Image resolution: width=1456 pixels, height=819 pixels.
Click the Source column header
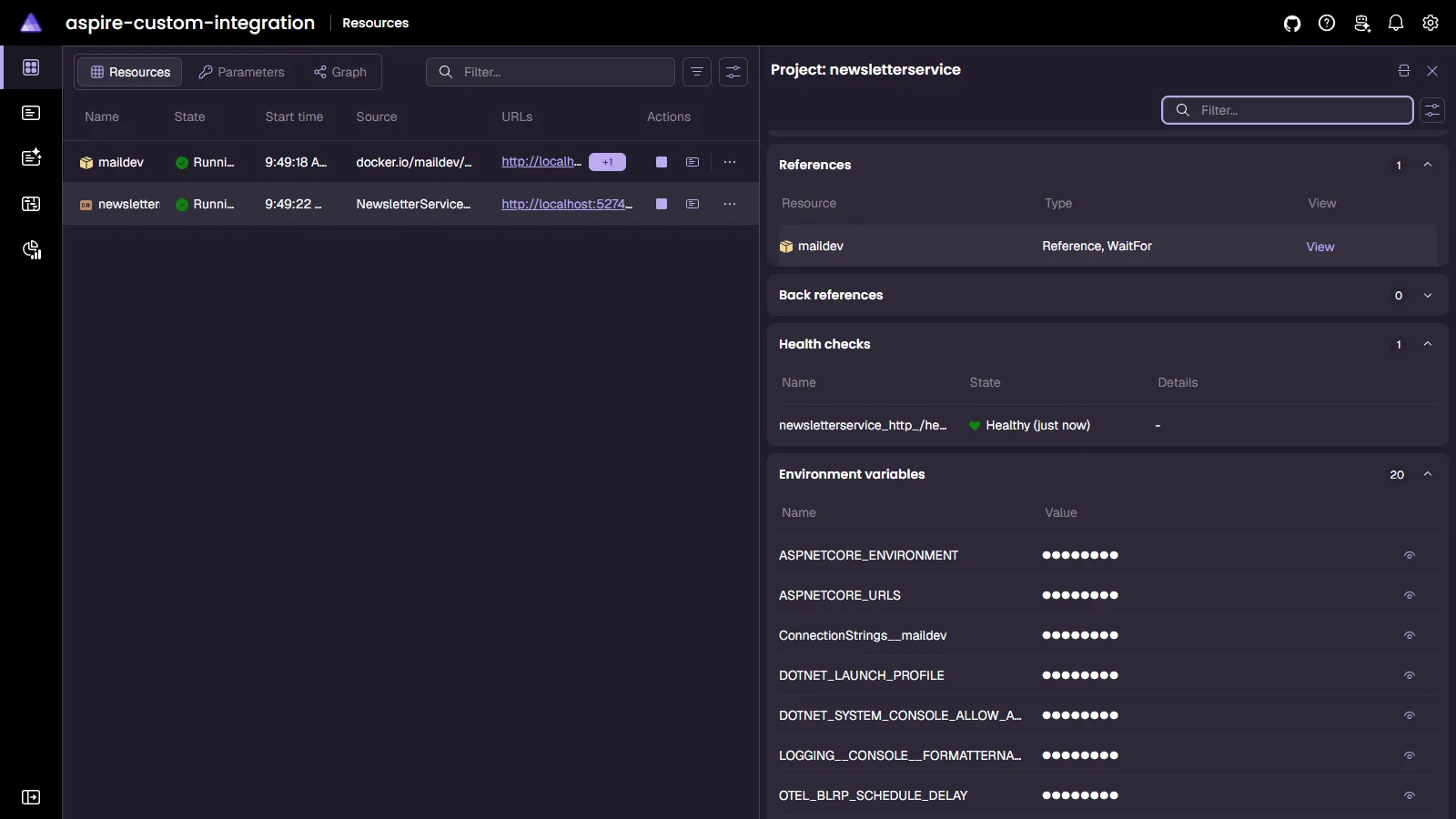pos(377,116)
